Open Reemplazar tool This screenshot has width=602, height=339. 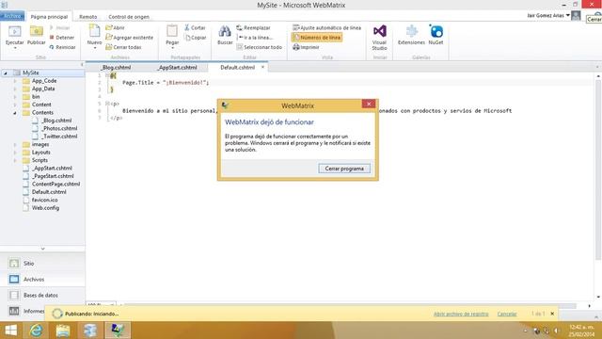pos(253,27)
